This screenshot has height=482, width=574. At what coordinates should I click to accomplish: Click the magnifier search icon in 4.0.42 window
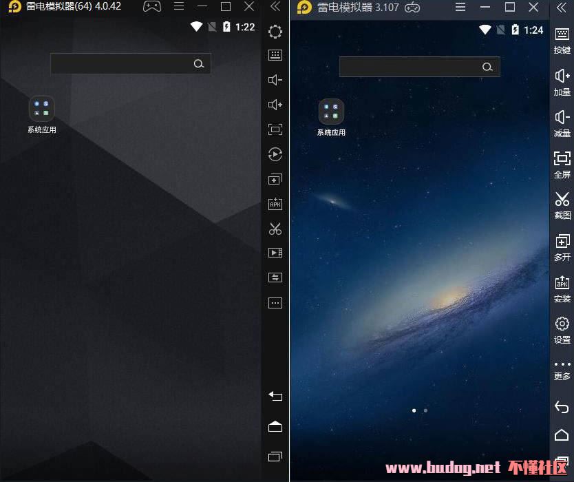tap(198, 64)
